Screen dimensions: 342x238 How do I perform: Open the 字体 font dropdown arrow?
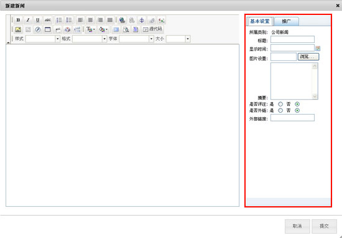click(x=151, y=39)
